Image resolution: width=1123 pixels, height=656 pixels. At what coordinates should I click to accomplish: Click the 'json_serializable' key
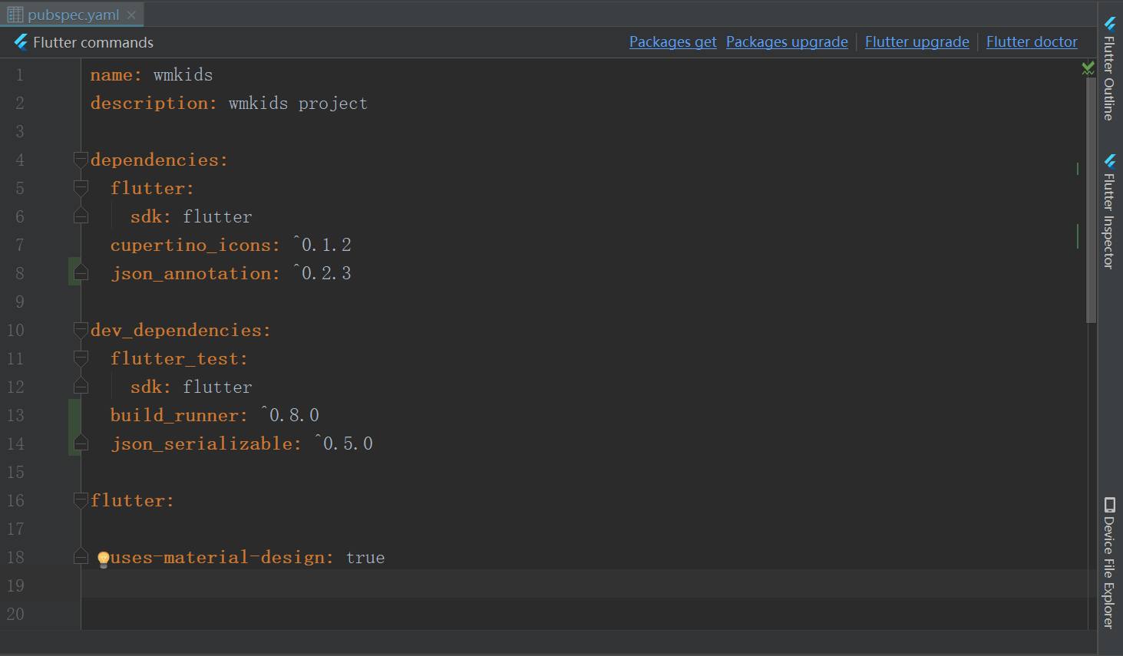pos(202,443)
